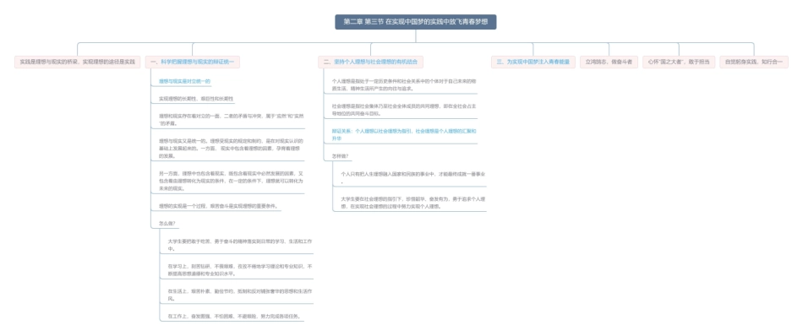
Task: Select node 三、为实现中国梦注入青春能量
Action: tap(533, 62)
